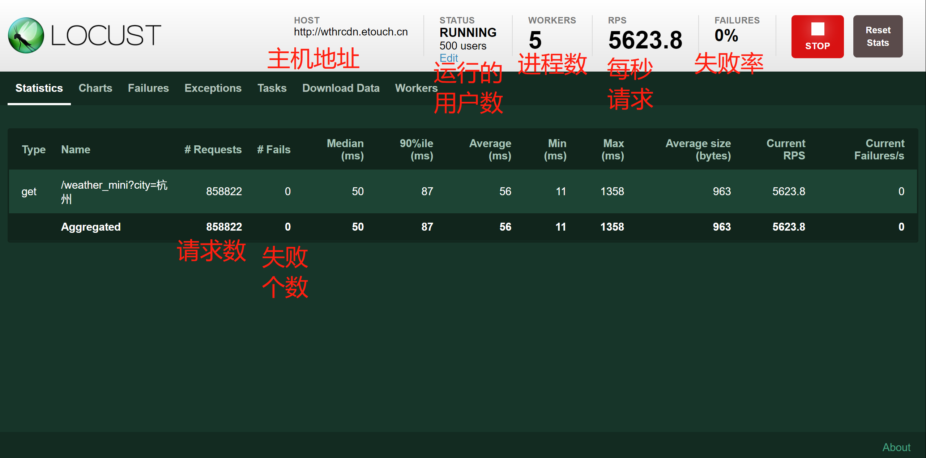Select the Tasks tab
The height and width of the screenshot is (458, 926).
(x=272, y=88)
